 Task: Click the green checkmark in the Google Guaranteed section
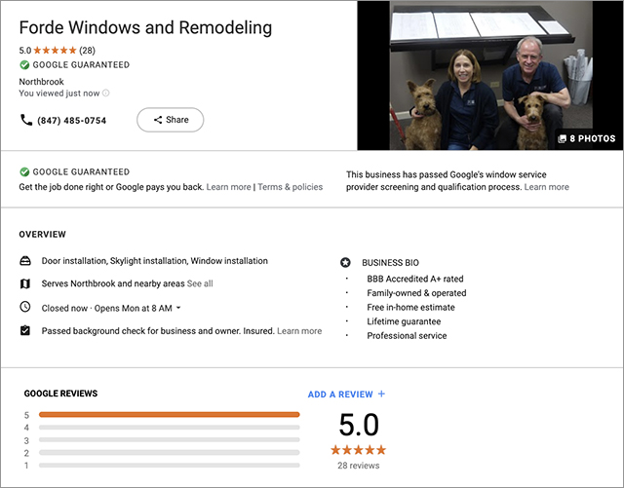24,171
